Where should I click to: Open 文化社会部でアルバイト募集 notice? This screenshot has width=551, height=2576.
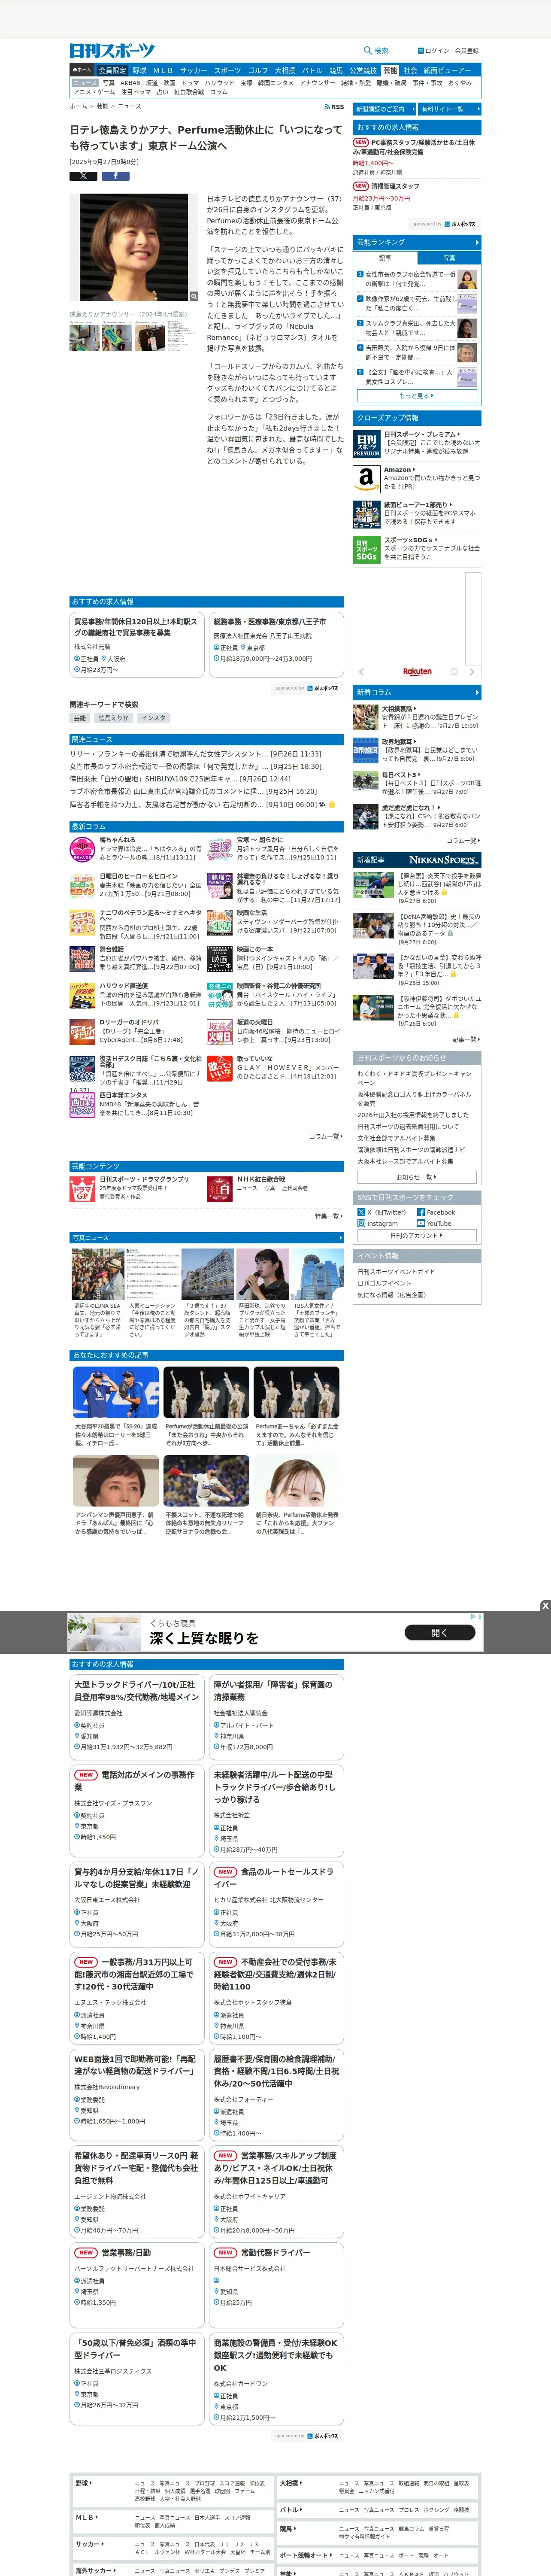[397, 1138]
